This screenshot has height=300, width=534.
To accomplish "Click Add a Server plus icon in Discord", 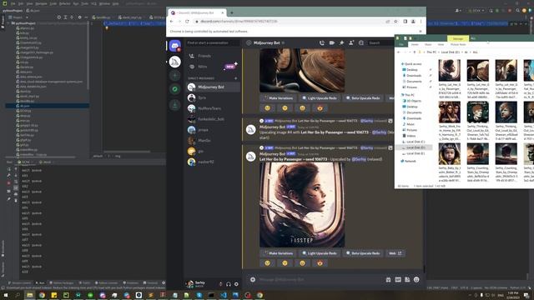I will 174,76.
